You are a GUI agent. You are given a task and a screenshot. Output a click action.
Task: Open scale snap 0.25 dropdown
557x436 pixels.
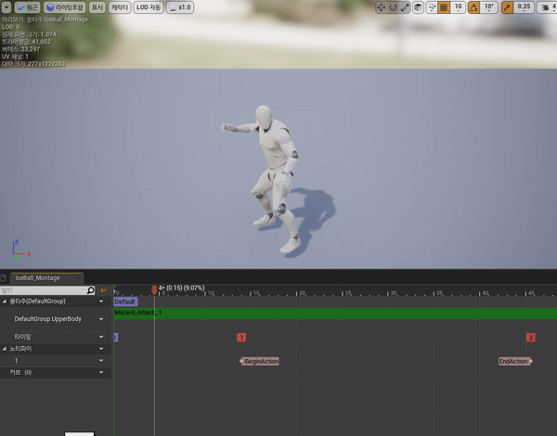tap(524, 7)
